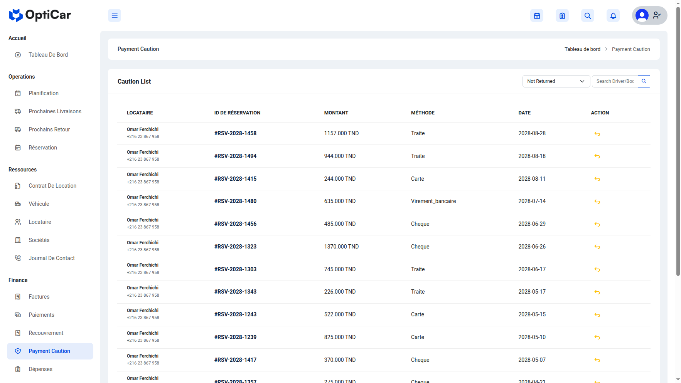Image resolution: width=681 pixels, height=383 pixels.
Task: Open Recouvrement in sidebar
Action: pos(50,333)
